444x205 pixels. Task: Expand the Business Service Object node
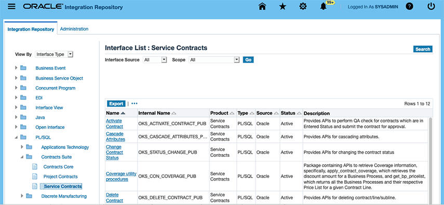[16, 78]
